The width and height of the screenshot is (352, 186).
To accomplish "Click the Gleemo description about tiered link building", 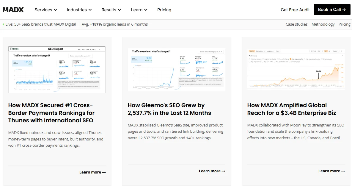I will (x=175, y=132).
